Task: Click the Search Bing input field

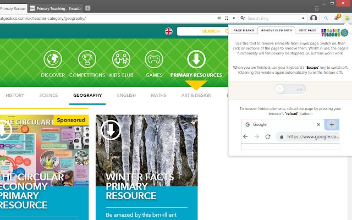Action: pos(272,18)
